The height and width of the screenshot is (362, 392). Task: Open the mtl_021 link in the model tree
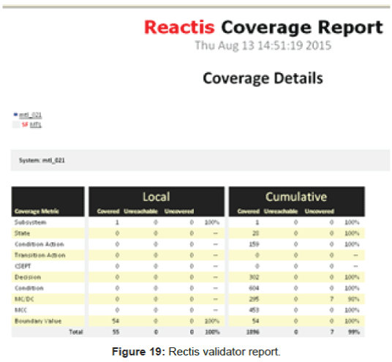30,116
